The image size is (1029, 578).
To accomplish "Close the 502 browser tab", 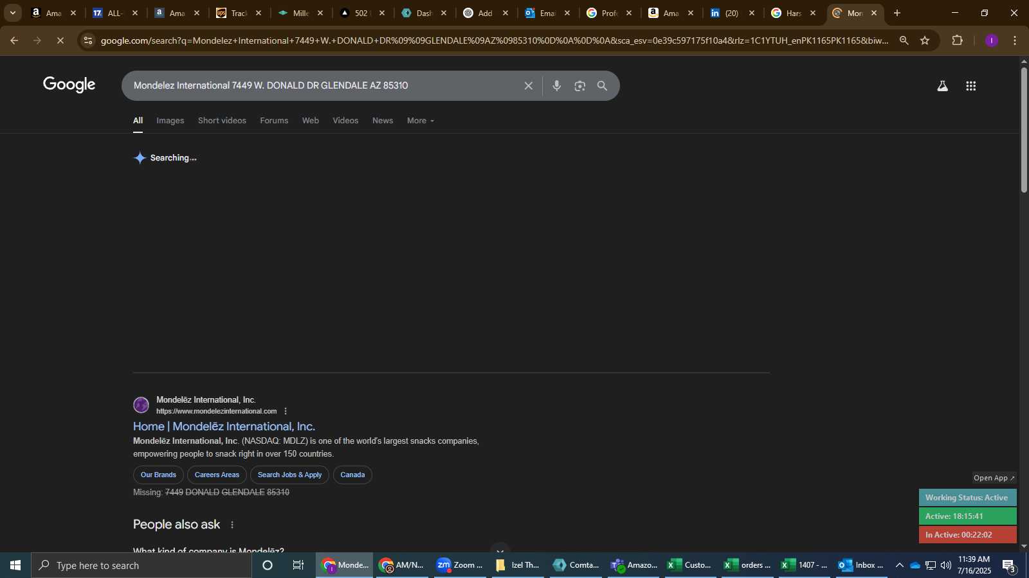I will 382,13.
